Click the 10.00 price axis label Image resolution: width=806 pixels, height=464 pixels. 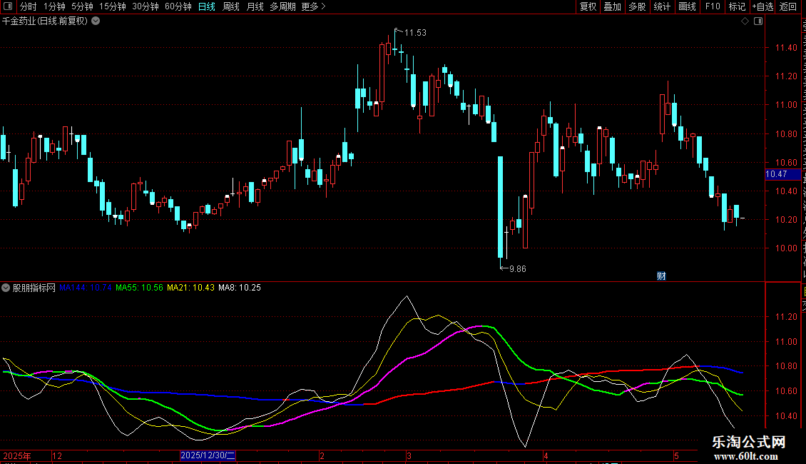[786, 248]
